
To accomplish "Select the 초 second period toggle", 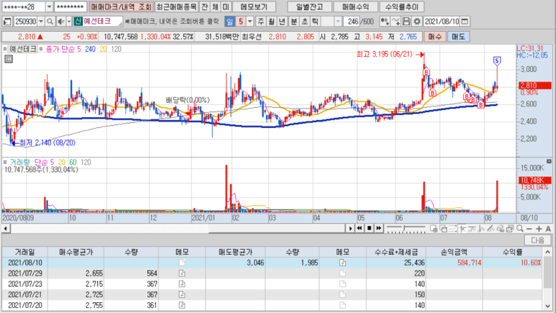I will 304,22.
